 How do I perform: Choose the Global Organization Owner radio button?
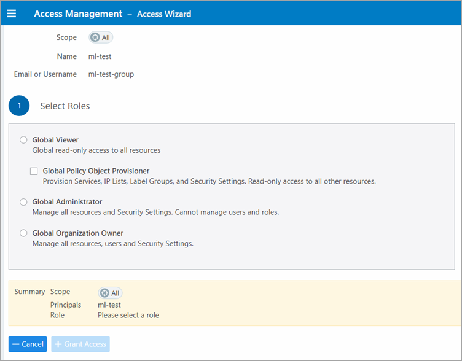[x=24, y=233]
